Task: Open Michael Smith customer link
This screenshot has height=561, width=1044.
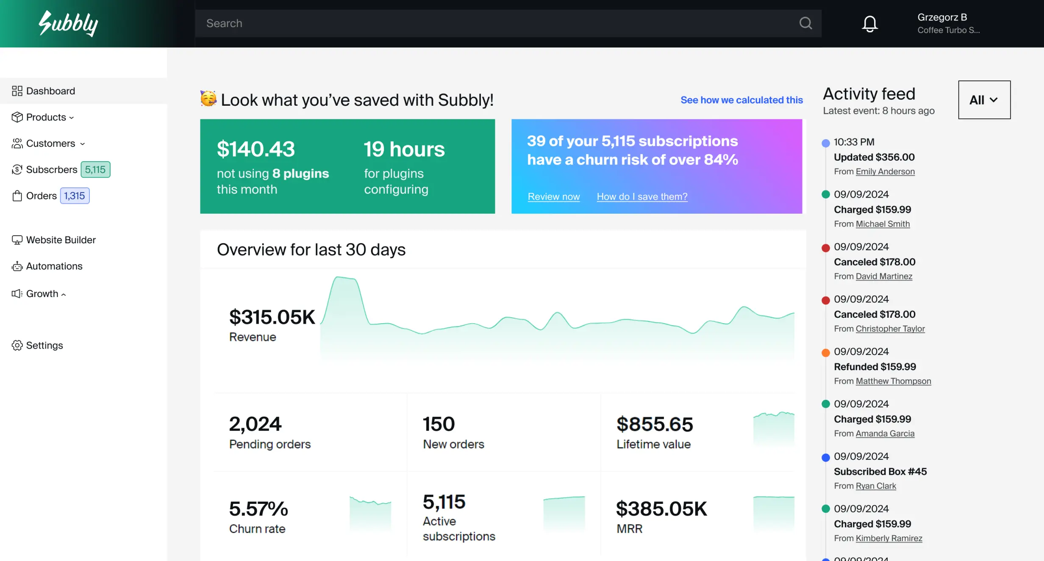Action: [x=883, y=224]
